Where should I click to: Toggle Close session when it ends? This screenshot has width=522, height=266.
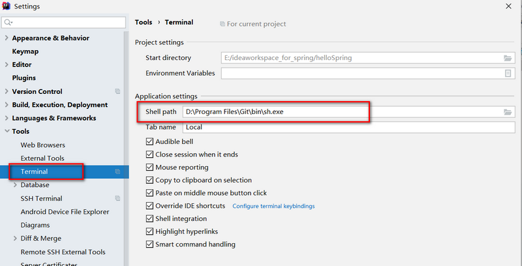(150, 155)
